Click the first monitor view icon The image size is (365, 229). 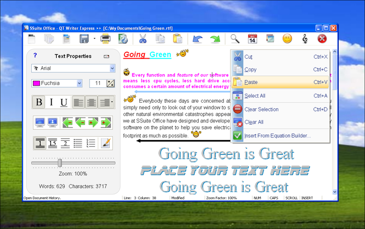click(x=40, y=122)
